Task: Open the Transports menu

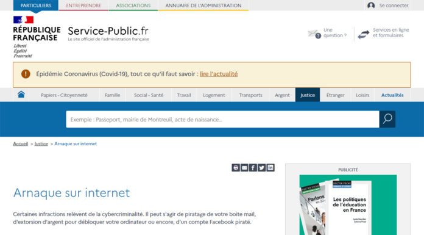Action: point(250,95)
